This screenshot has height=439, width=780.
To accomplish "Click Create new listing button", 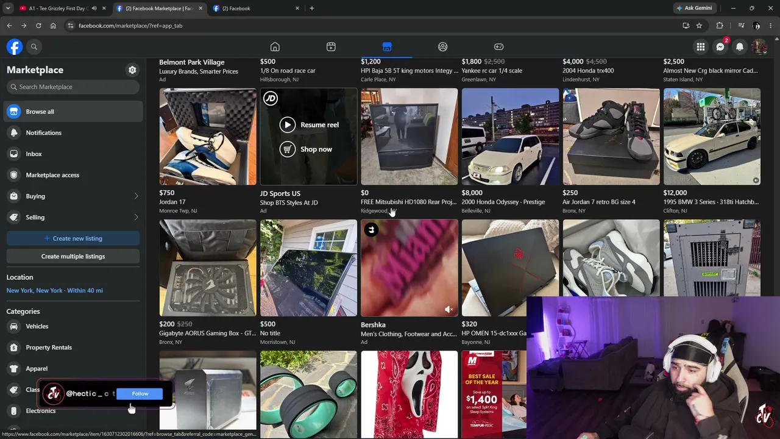I will (x=73, y=238).
